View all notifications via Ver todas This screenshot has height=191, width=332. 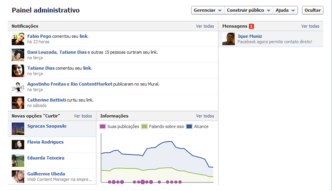[205, 26]
